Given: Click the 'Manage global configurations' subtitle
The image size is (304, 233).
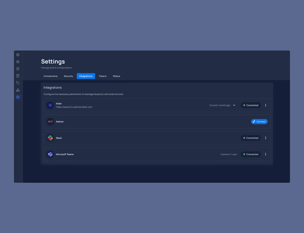Looking at the screenshot, I should 56,68.
